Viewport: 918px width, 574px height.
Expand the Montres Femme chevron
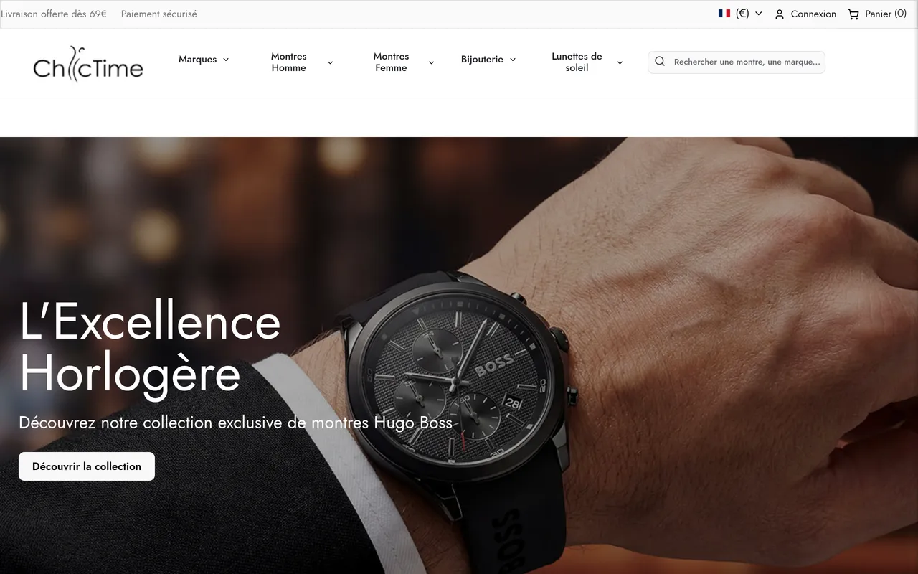coord(431,62)
